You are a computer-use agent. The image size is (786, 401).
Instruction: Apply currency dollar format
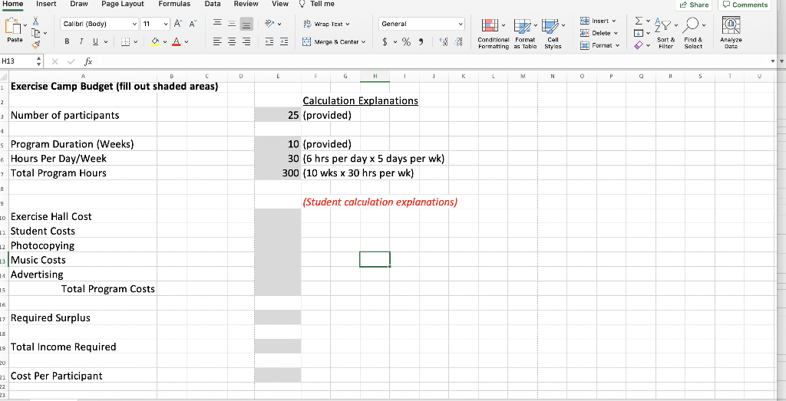(x=385, y=42)
